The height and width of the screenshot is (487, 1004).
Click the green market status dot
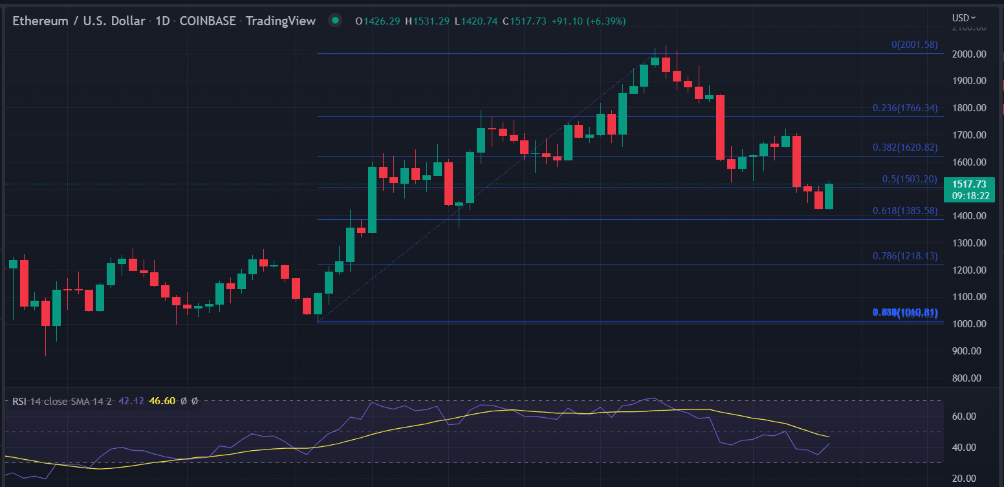click(x=334, y=21)
